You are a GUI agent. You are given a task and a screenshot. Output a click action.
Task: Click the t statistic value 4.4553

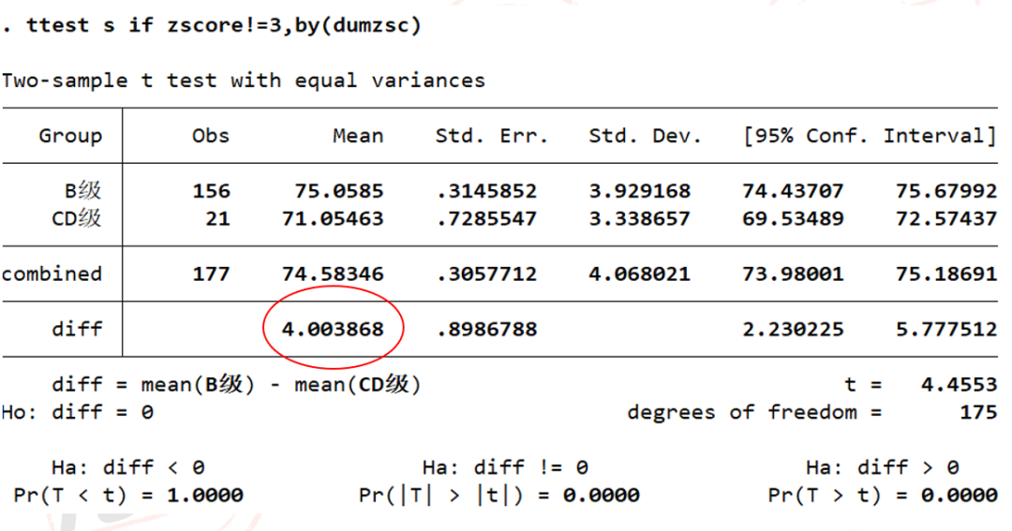(959, 385)
